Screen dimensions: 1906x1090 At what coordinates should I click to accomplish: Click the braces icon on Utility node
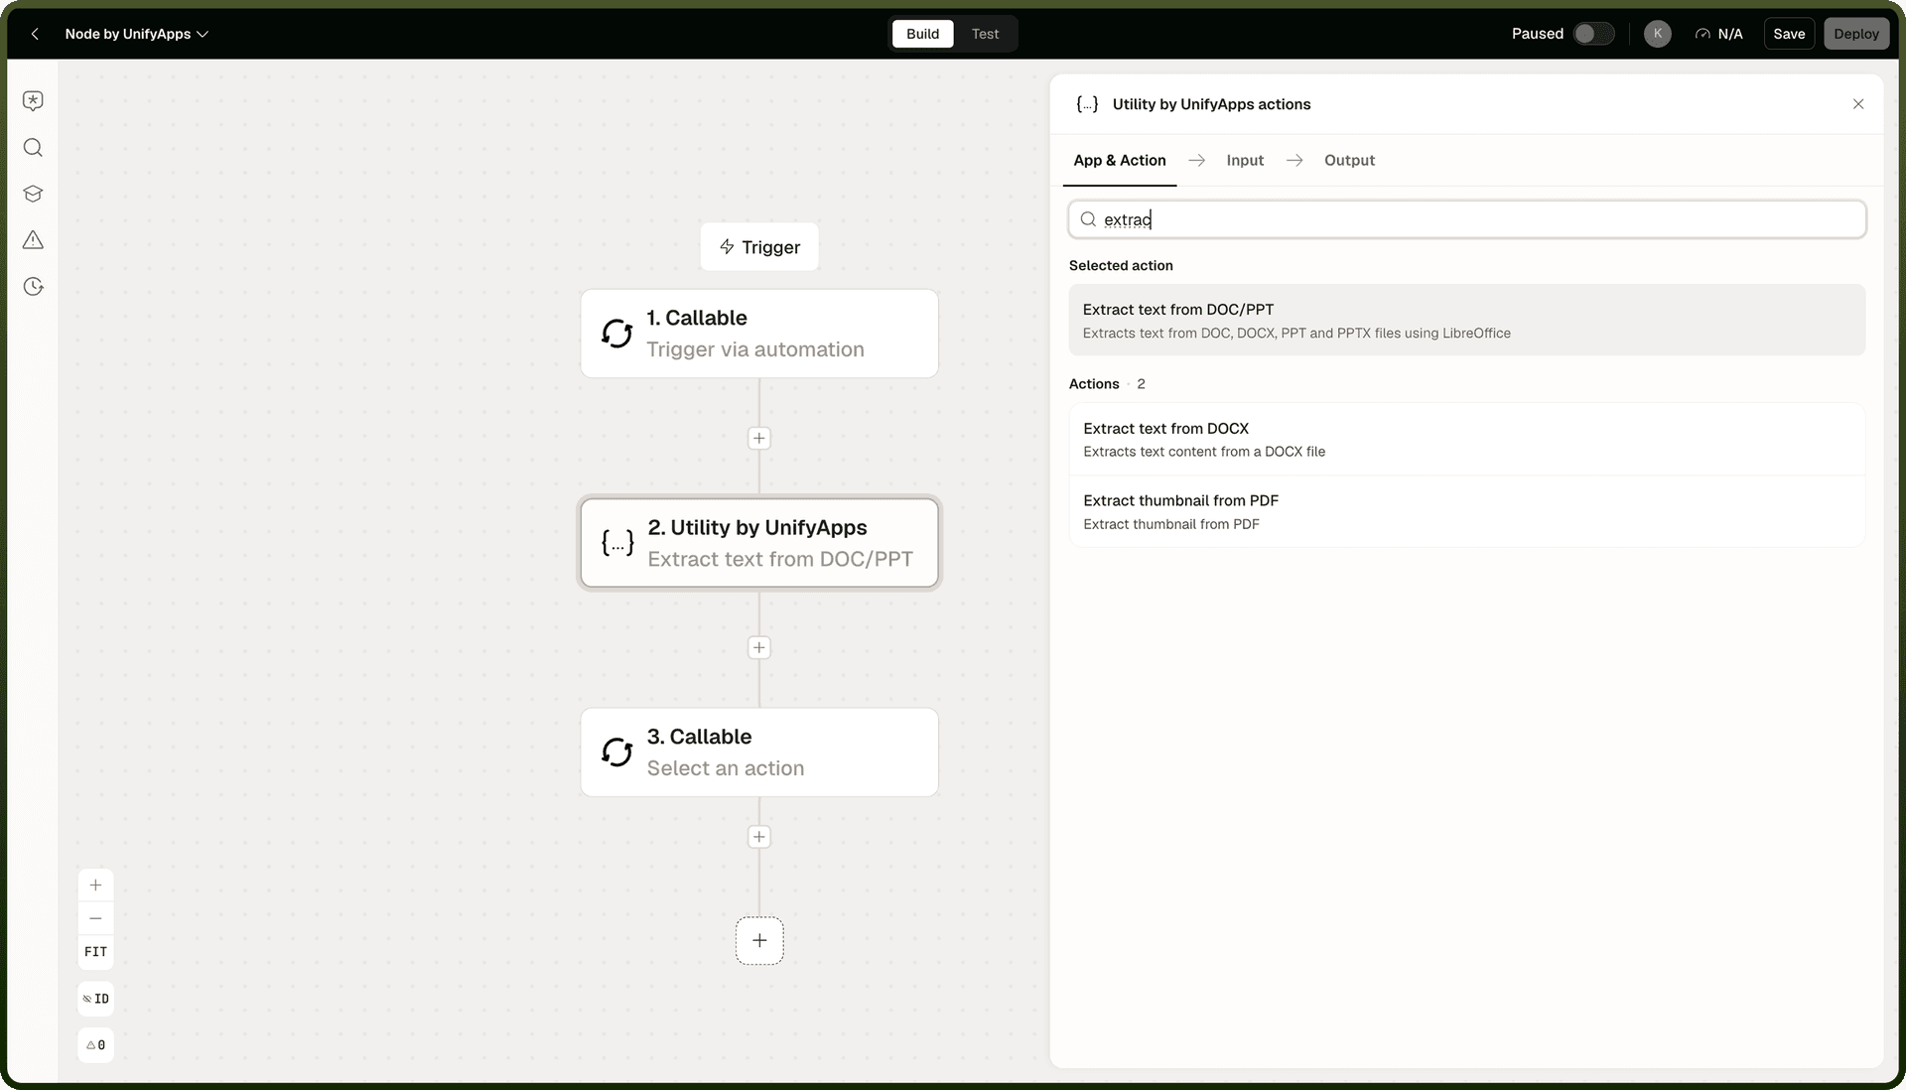click(x=617, y=543)
